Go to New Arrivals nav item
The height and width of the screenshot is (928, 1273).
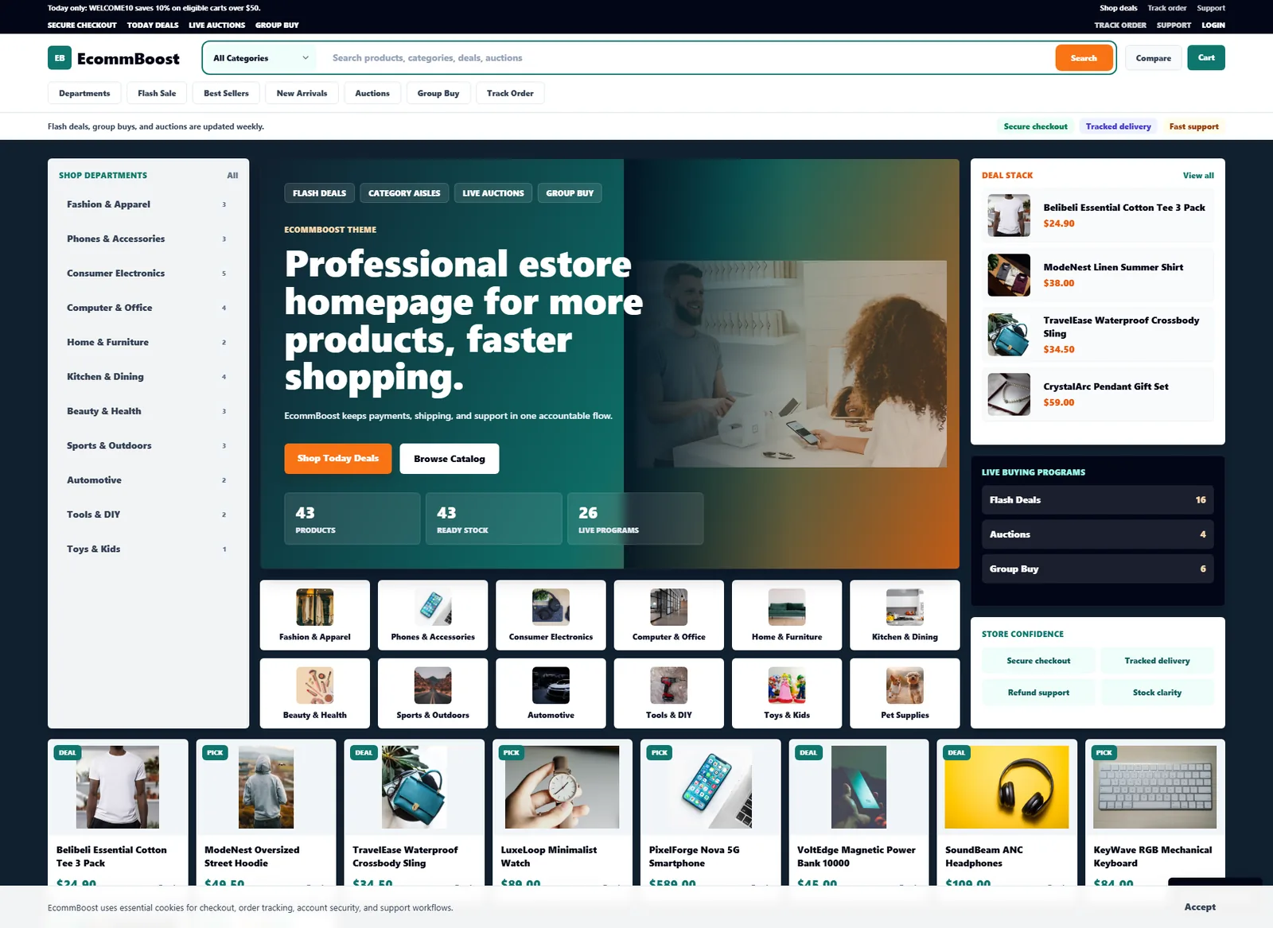click(x=302, y=93)
